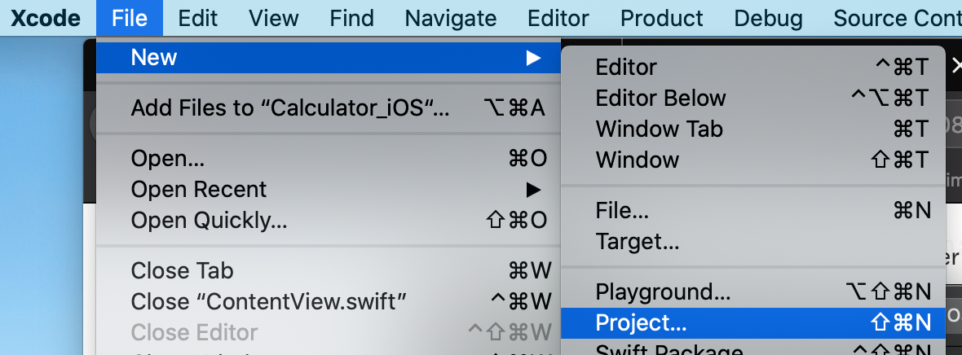Open the Edit menu

click(197, 18)
